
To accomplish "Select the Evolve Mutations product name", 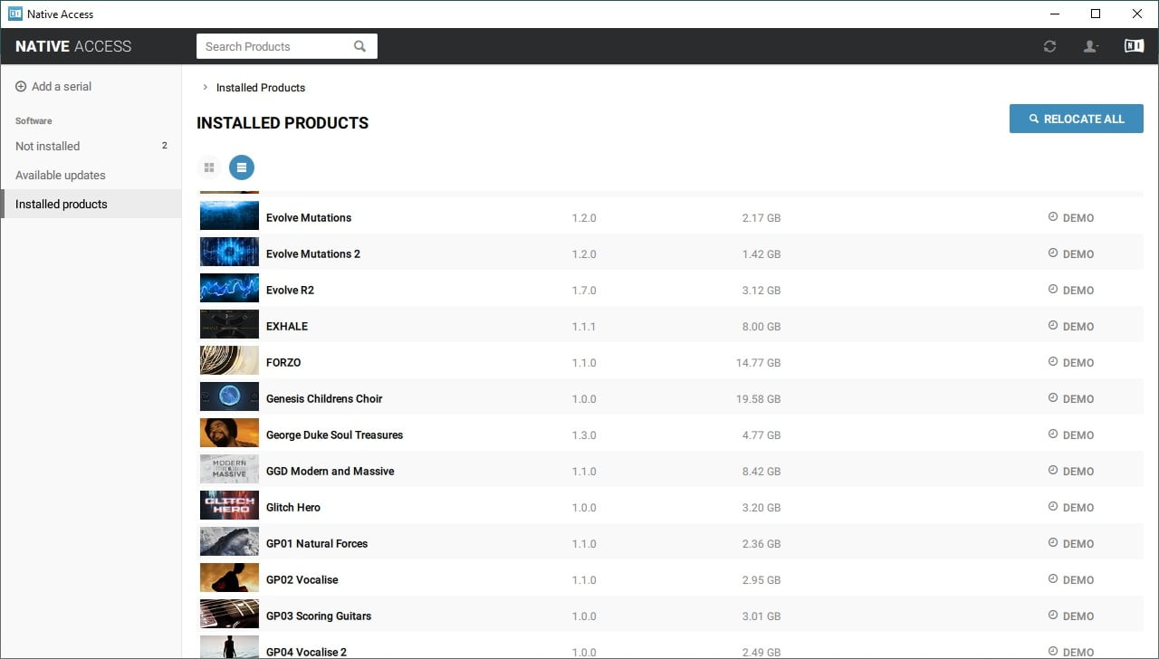I will tap(309, 218).
